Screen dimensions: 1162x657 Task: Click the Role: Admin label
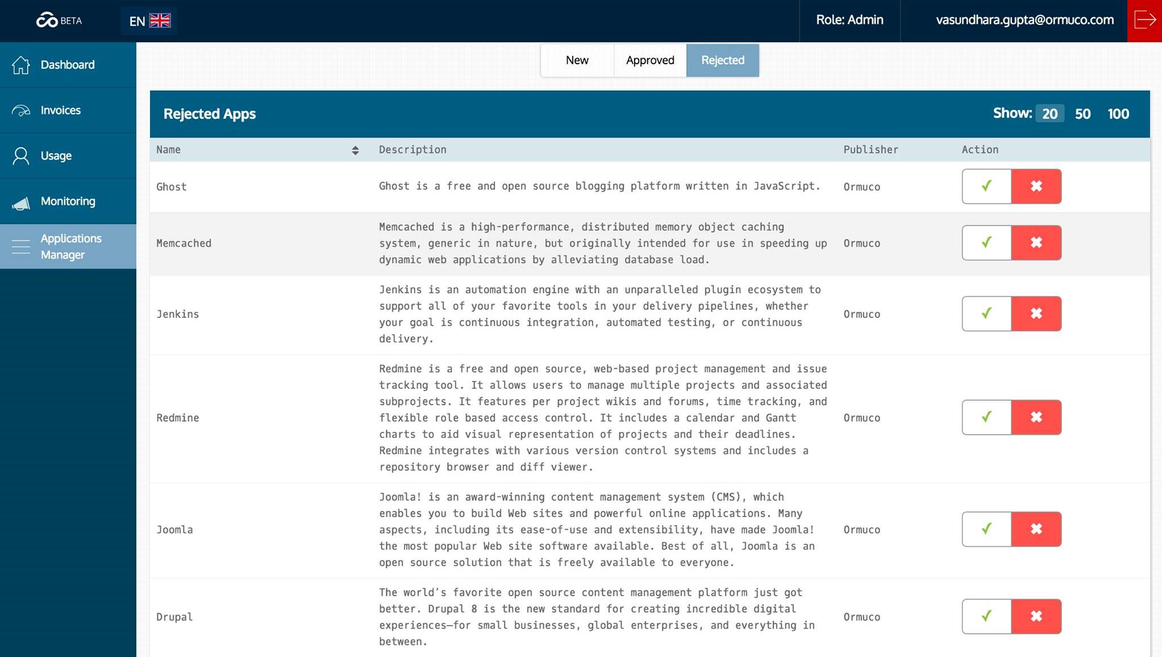point(849,20)
